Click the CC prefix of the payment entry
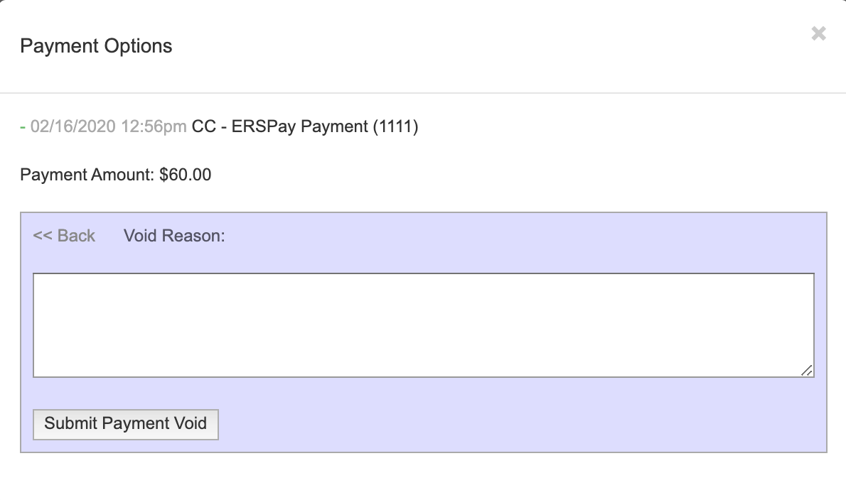Image resolution: width=846 pixels, height=500 pixels. 203,127
